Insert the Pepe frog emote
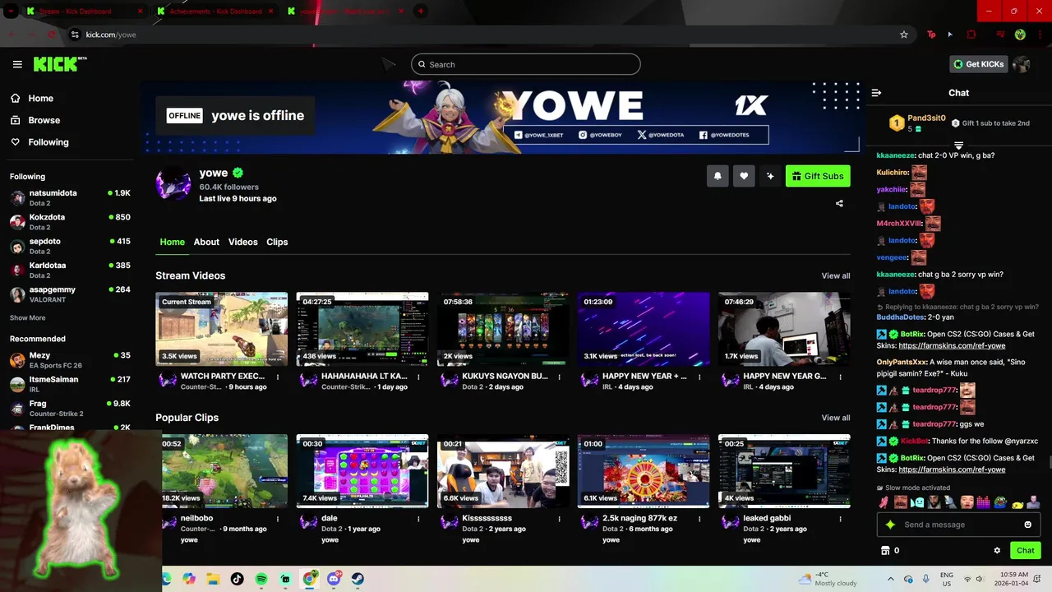The image size is (1052, 592). (1000, 502)
